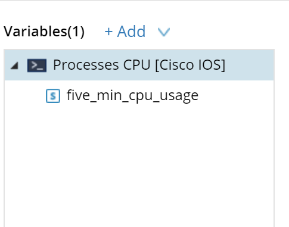Click the black disclosure triangle in the tree
The height and width of the screenshot is (227, 289).
[x=14, y=66]
